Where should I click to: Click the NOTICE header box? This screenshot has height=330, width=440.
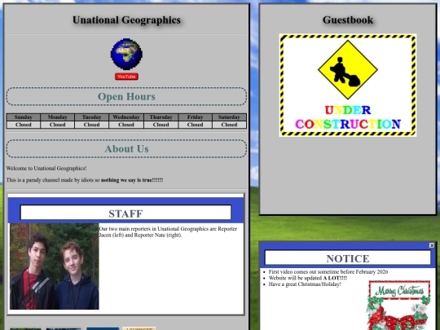tap(348, 258)
